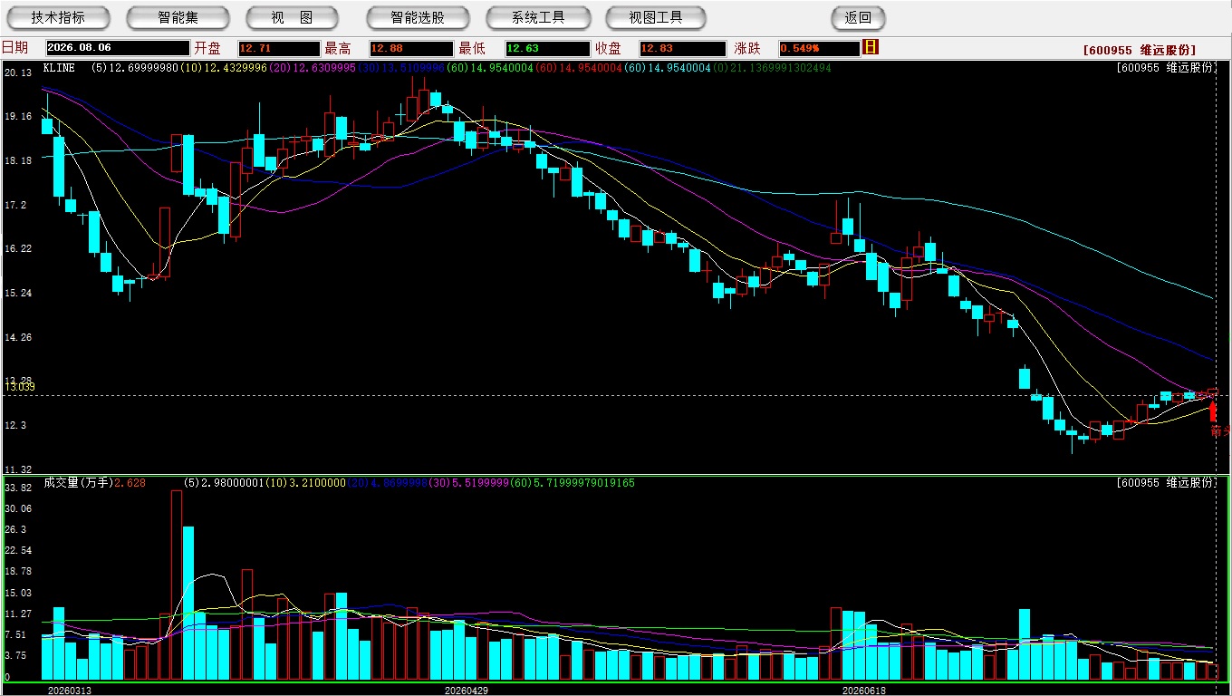Click the 成交量(万手) volume panel label
Screen dimensions: 1232x696
click(x=77, y=483)
